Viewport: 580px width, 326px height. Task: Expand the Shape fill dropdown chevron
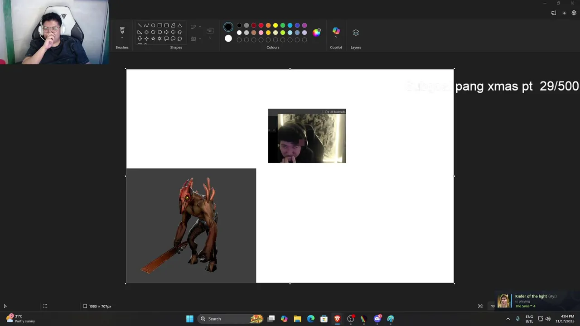200,38
